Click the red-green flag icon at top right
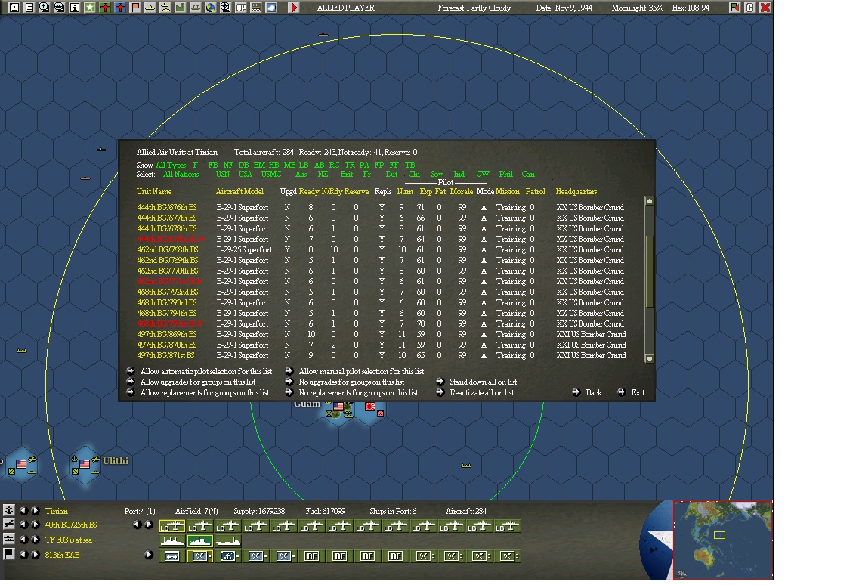 [x=734, y=8]
